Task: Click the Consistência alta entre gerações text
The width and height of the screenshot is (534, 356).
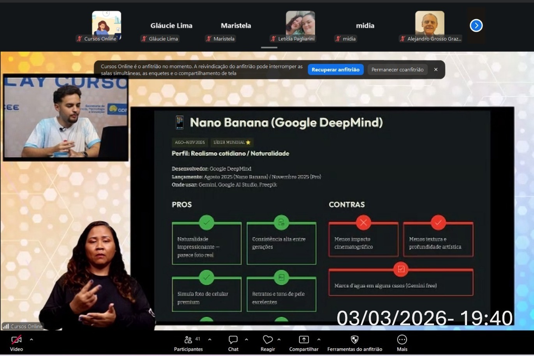Action: coord(279,243)
